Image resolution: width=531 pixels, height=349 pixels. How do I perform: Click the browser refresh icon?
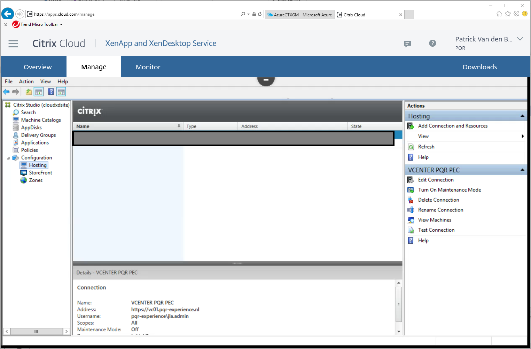coord(260,14)
